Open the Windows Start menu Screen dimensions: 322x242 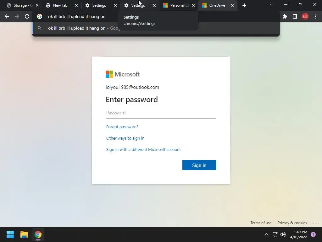tap(10, 234)
